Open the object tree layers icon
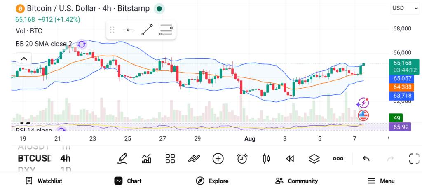Viewport: 422px width, 190px height. point(314,159)
